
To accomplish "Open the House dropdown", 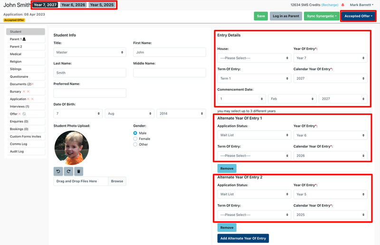I will coord(254,58).
